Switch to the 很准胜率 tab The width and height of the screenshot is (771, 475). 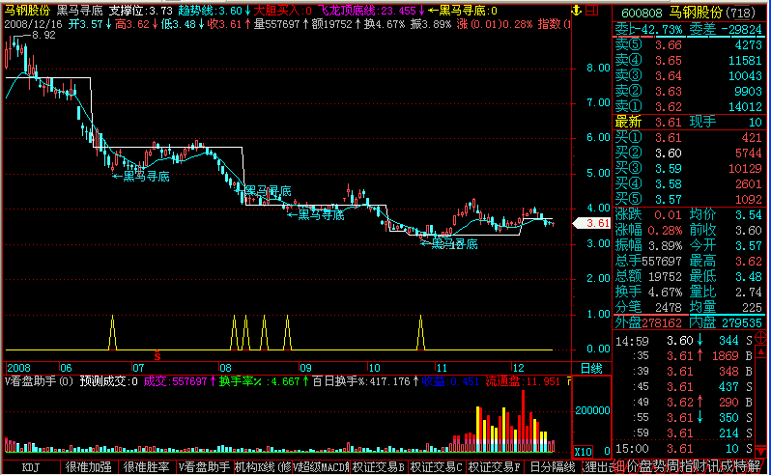pos(147,467)
